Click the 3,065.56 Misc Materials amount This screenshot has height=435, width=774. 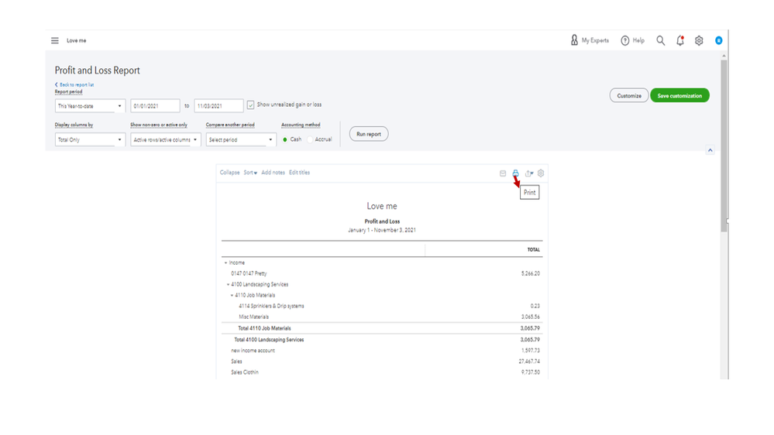click(530, 317)
